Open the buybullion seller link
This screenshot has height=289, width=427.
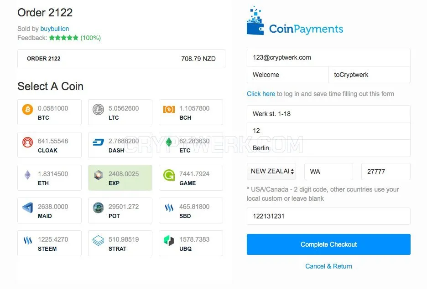point(55,29)
